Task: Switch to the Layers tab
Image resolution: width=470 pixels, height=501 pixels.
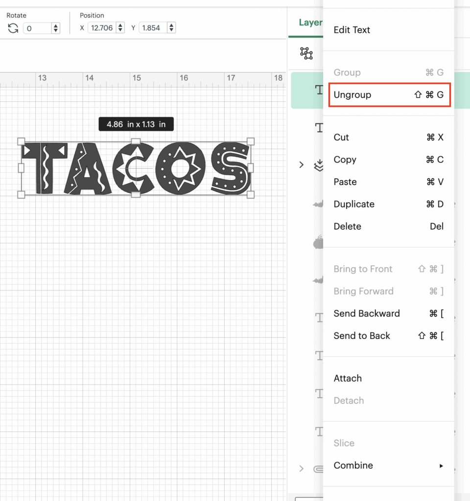Action: tap(310, 23)
